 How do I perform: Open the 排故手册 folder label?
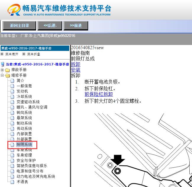[x=19, y=70]
